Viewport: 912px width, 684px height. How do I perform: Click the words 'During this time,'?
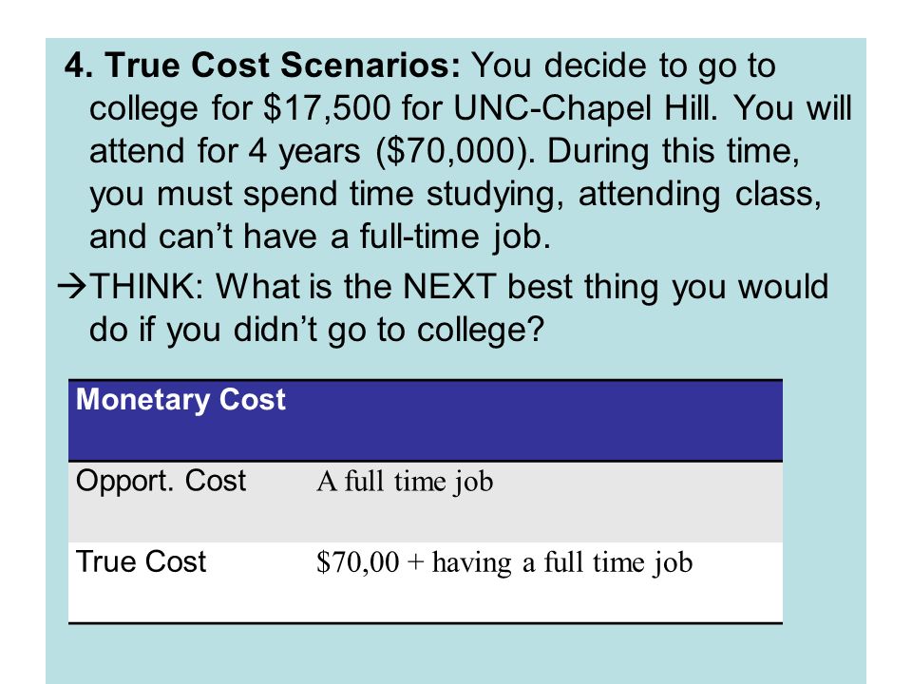(x=674, y=151)
